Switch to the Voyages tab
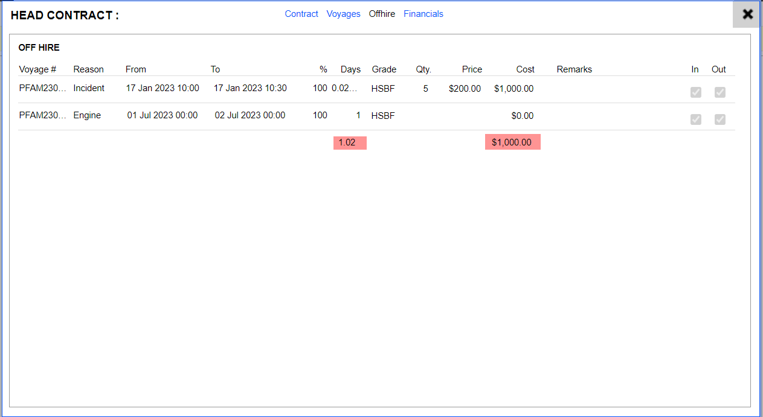Viewport: 763px width, 417px height. click(x=343, y=14)
